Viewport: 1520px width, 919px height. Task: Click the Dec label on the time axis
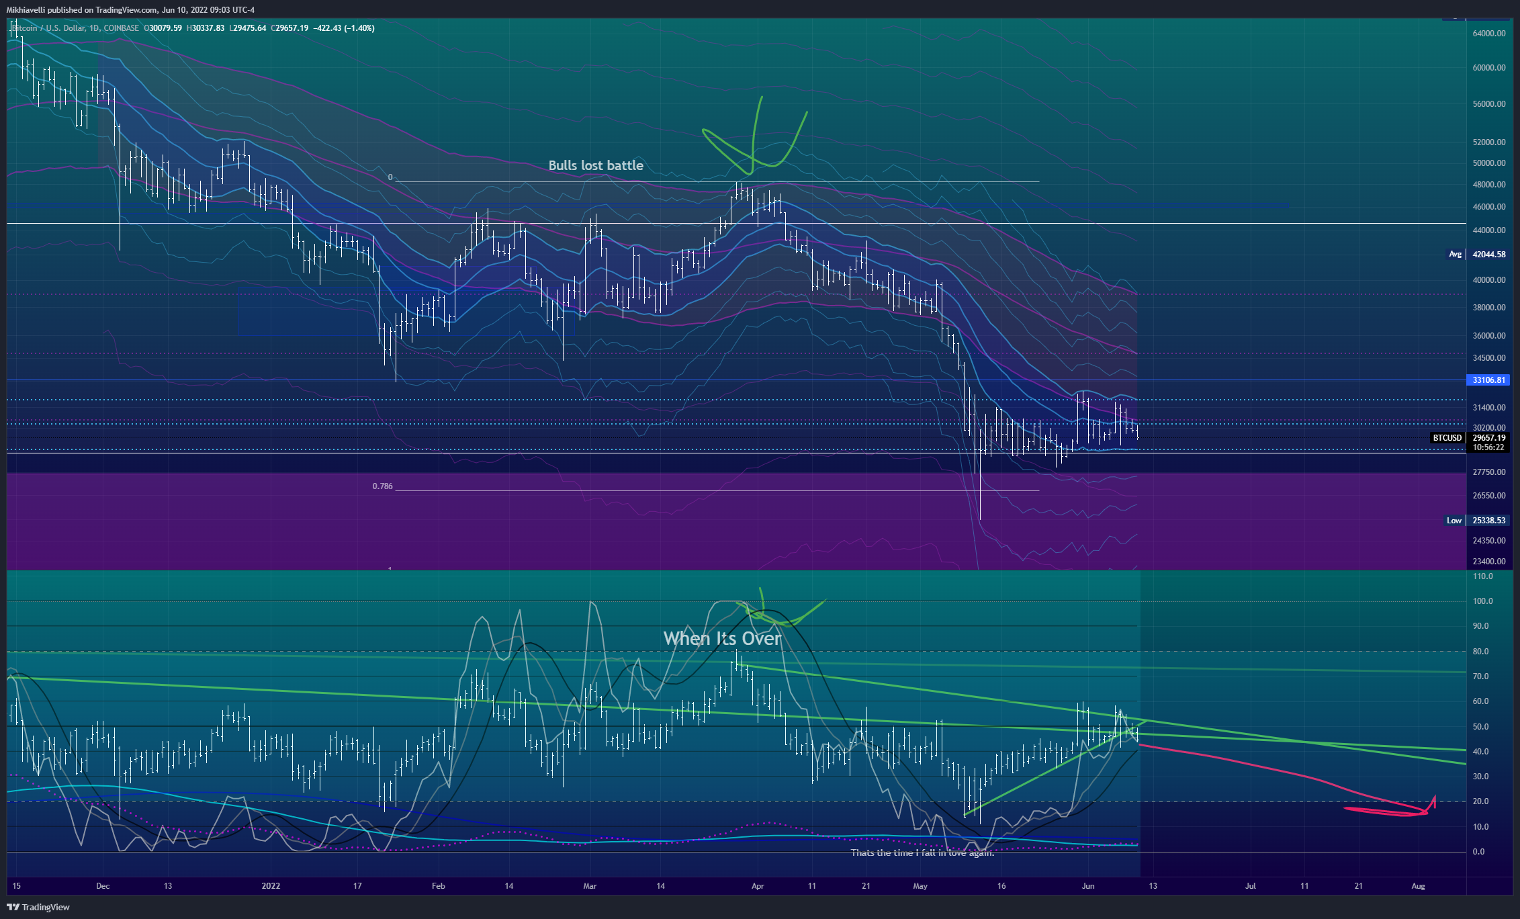(x=103, y=886)
